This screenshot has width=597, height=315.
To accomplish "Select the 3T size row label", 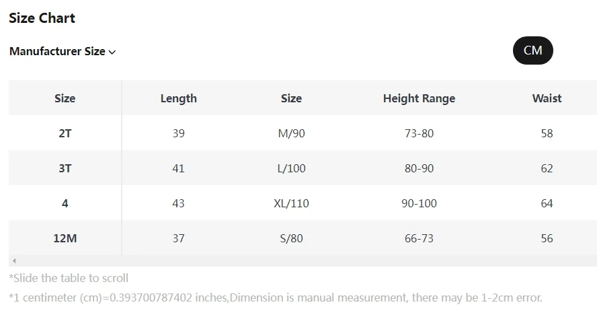I will pos(65,168).
